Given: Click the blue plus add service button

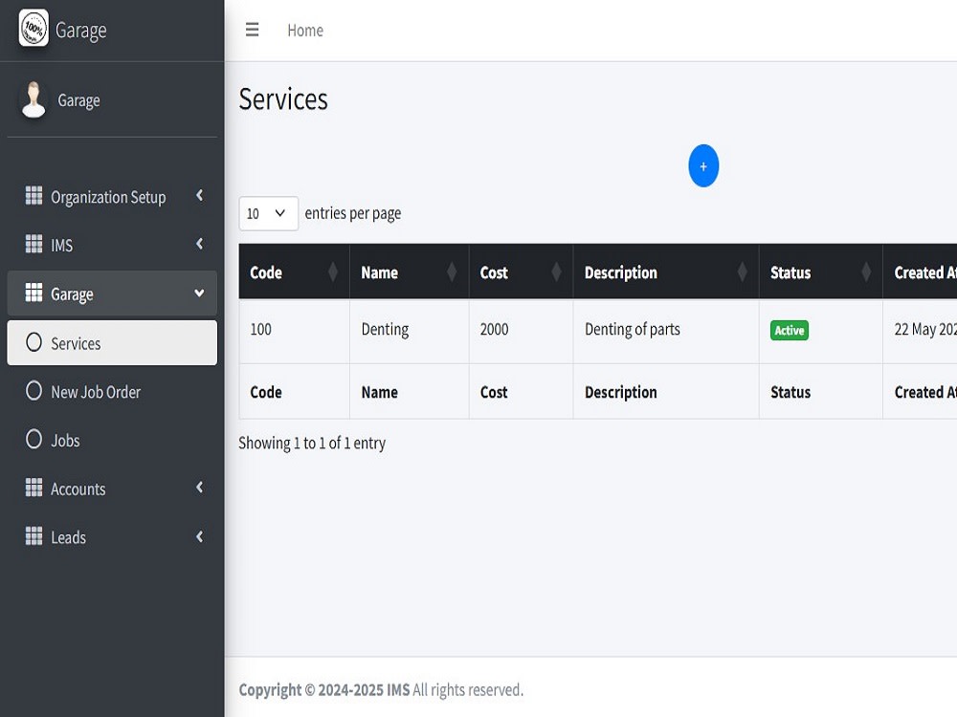Looking at the screenshot, I should tap(703, 165).
